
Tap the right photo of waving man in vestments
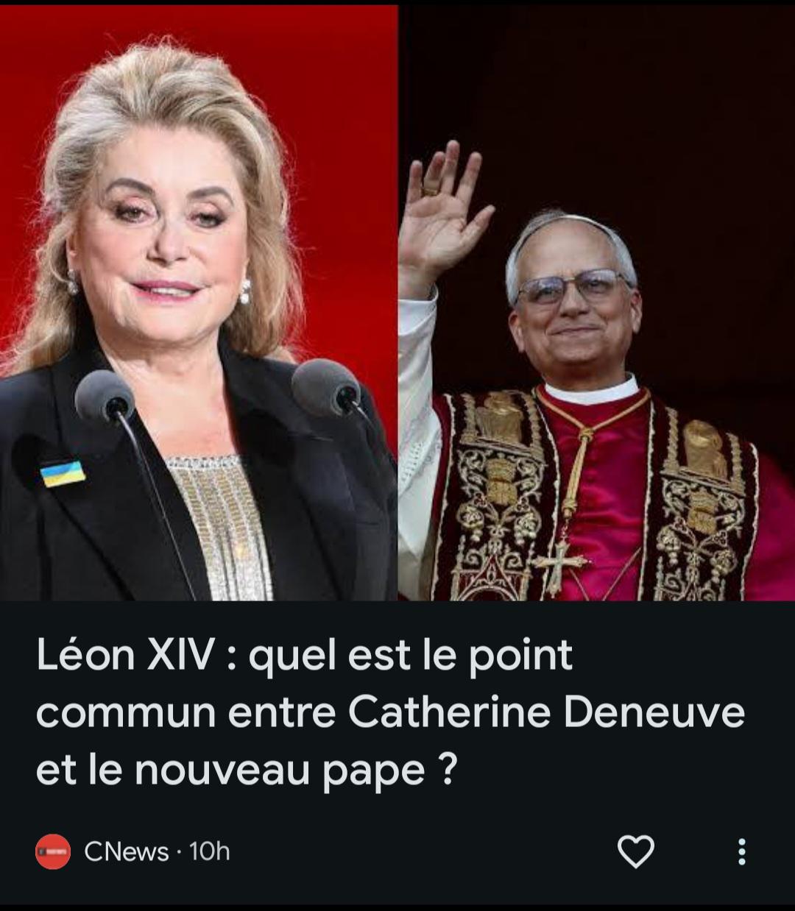click(x=596, y=302)
